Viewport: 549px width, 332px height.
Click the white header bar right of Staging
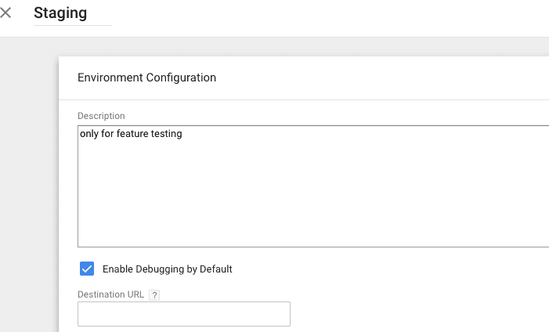(329, 17)
